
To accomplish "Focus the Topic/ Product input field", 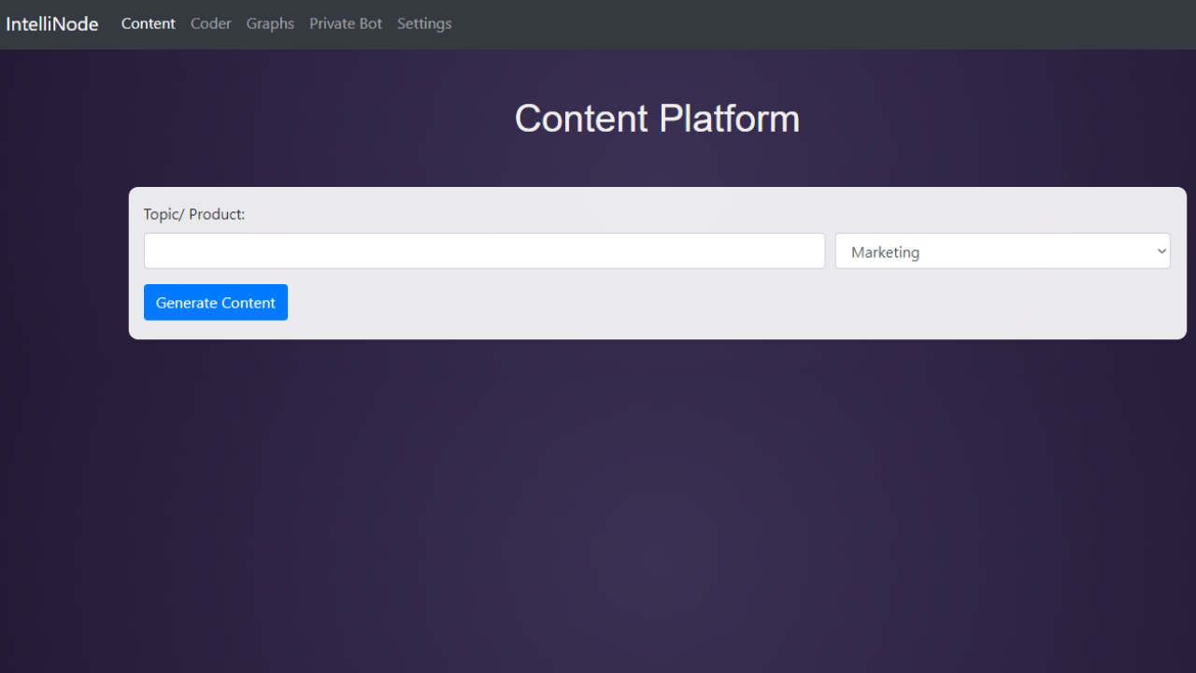I will (x=484, y=251).
